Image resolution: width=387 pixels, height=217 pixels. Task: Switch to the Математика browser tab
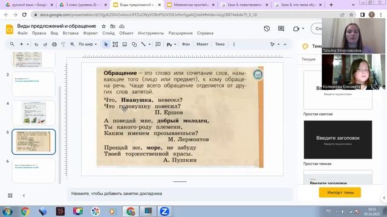(x=191, y=5)
